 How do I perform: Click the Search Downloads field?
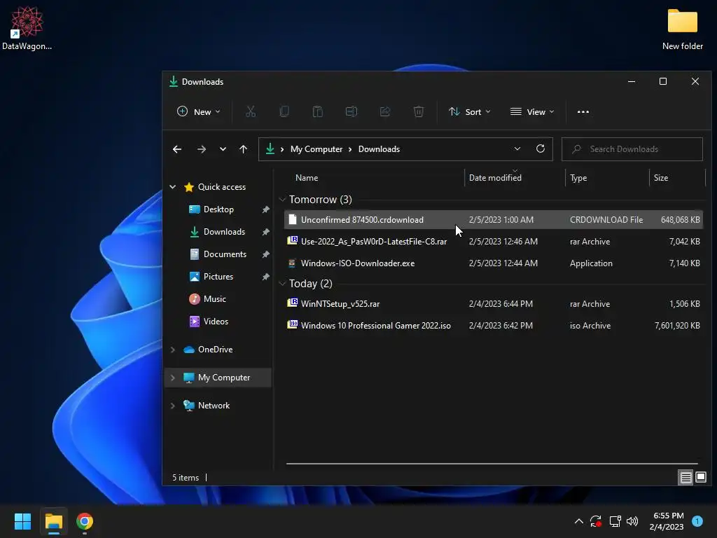pyautogui.click(x=632, y=149)
